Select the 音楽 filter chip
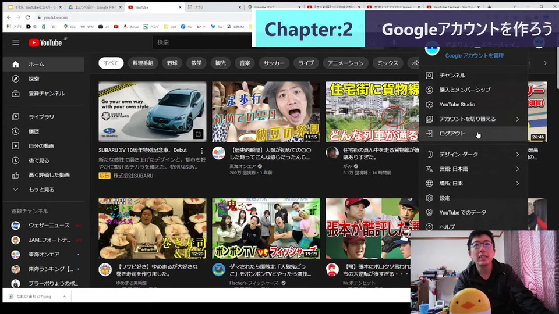The height and width of the screenshot is (314, 559). 245,63
